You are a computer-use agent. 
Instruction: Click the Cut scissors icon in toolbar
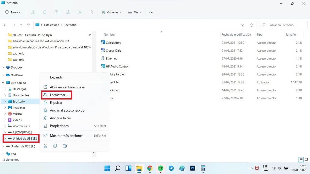[x=33, y=12]
